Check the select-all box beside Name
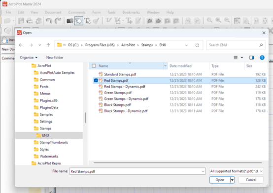 (x=94, y=66)
